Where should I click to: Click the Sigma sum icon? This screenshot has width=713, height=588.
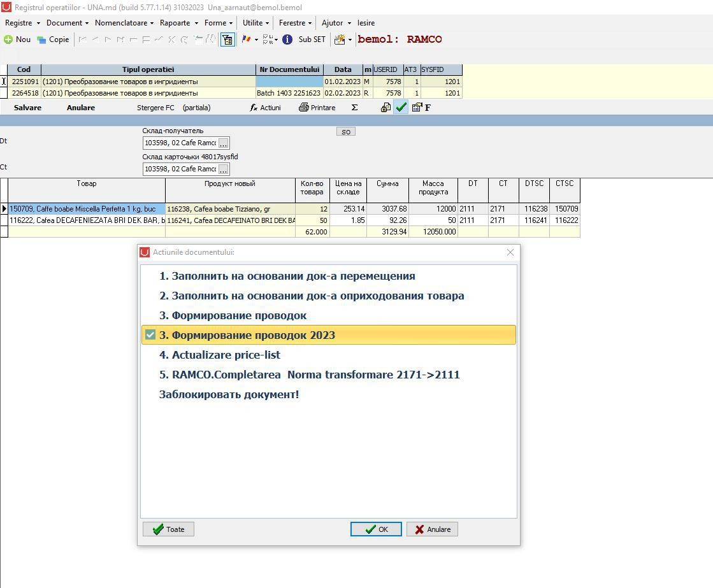click(x=355, y=108)
